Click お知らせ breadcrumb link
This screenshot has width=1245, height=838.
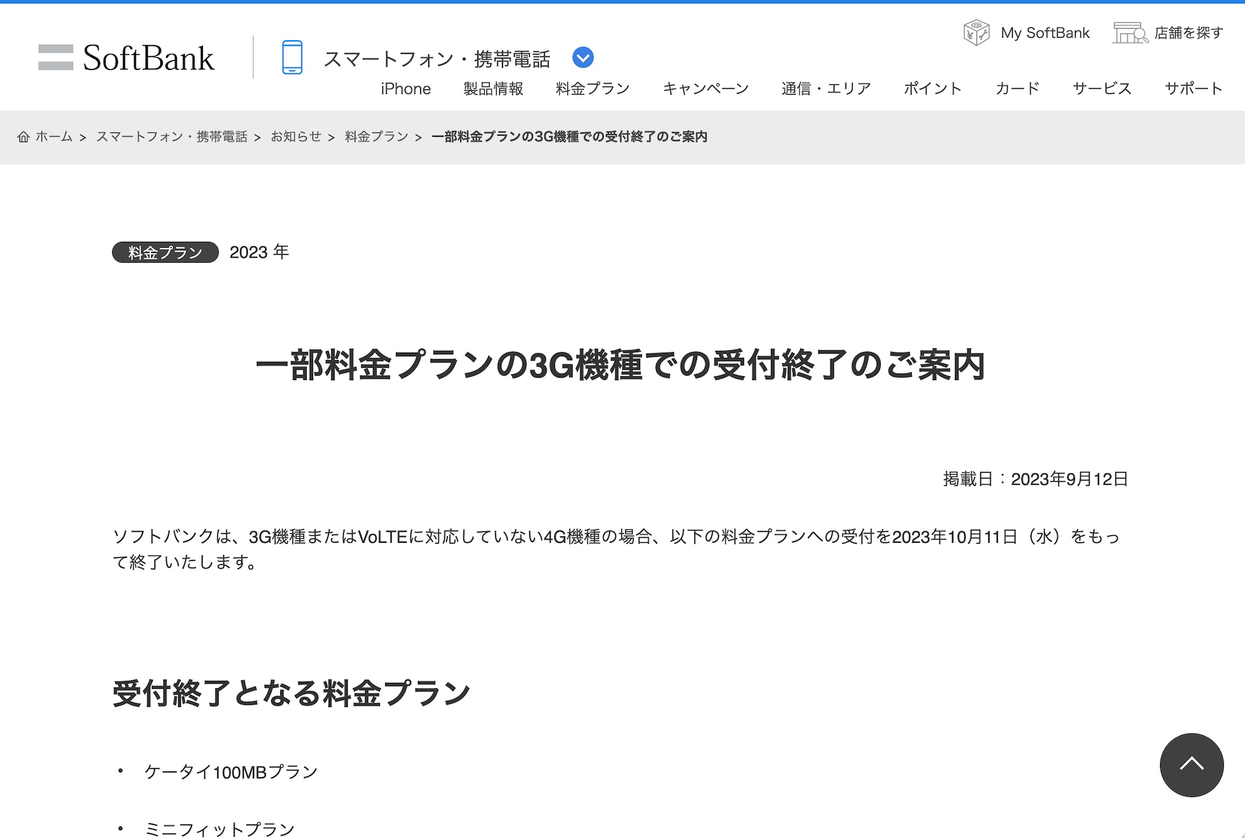coord(296,137)
